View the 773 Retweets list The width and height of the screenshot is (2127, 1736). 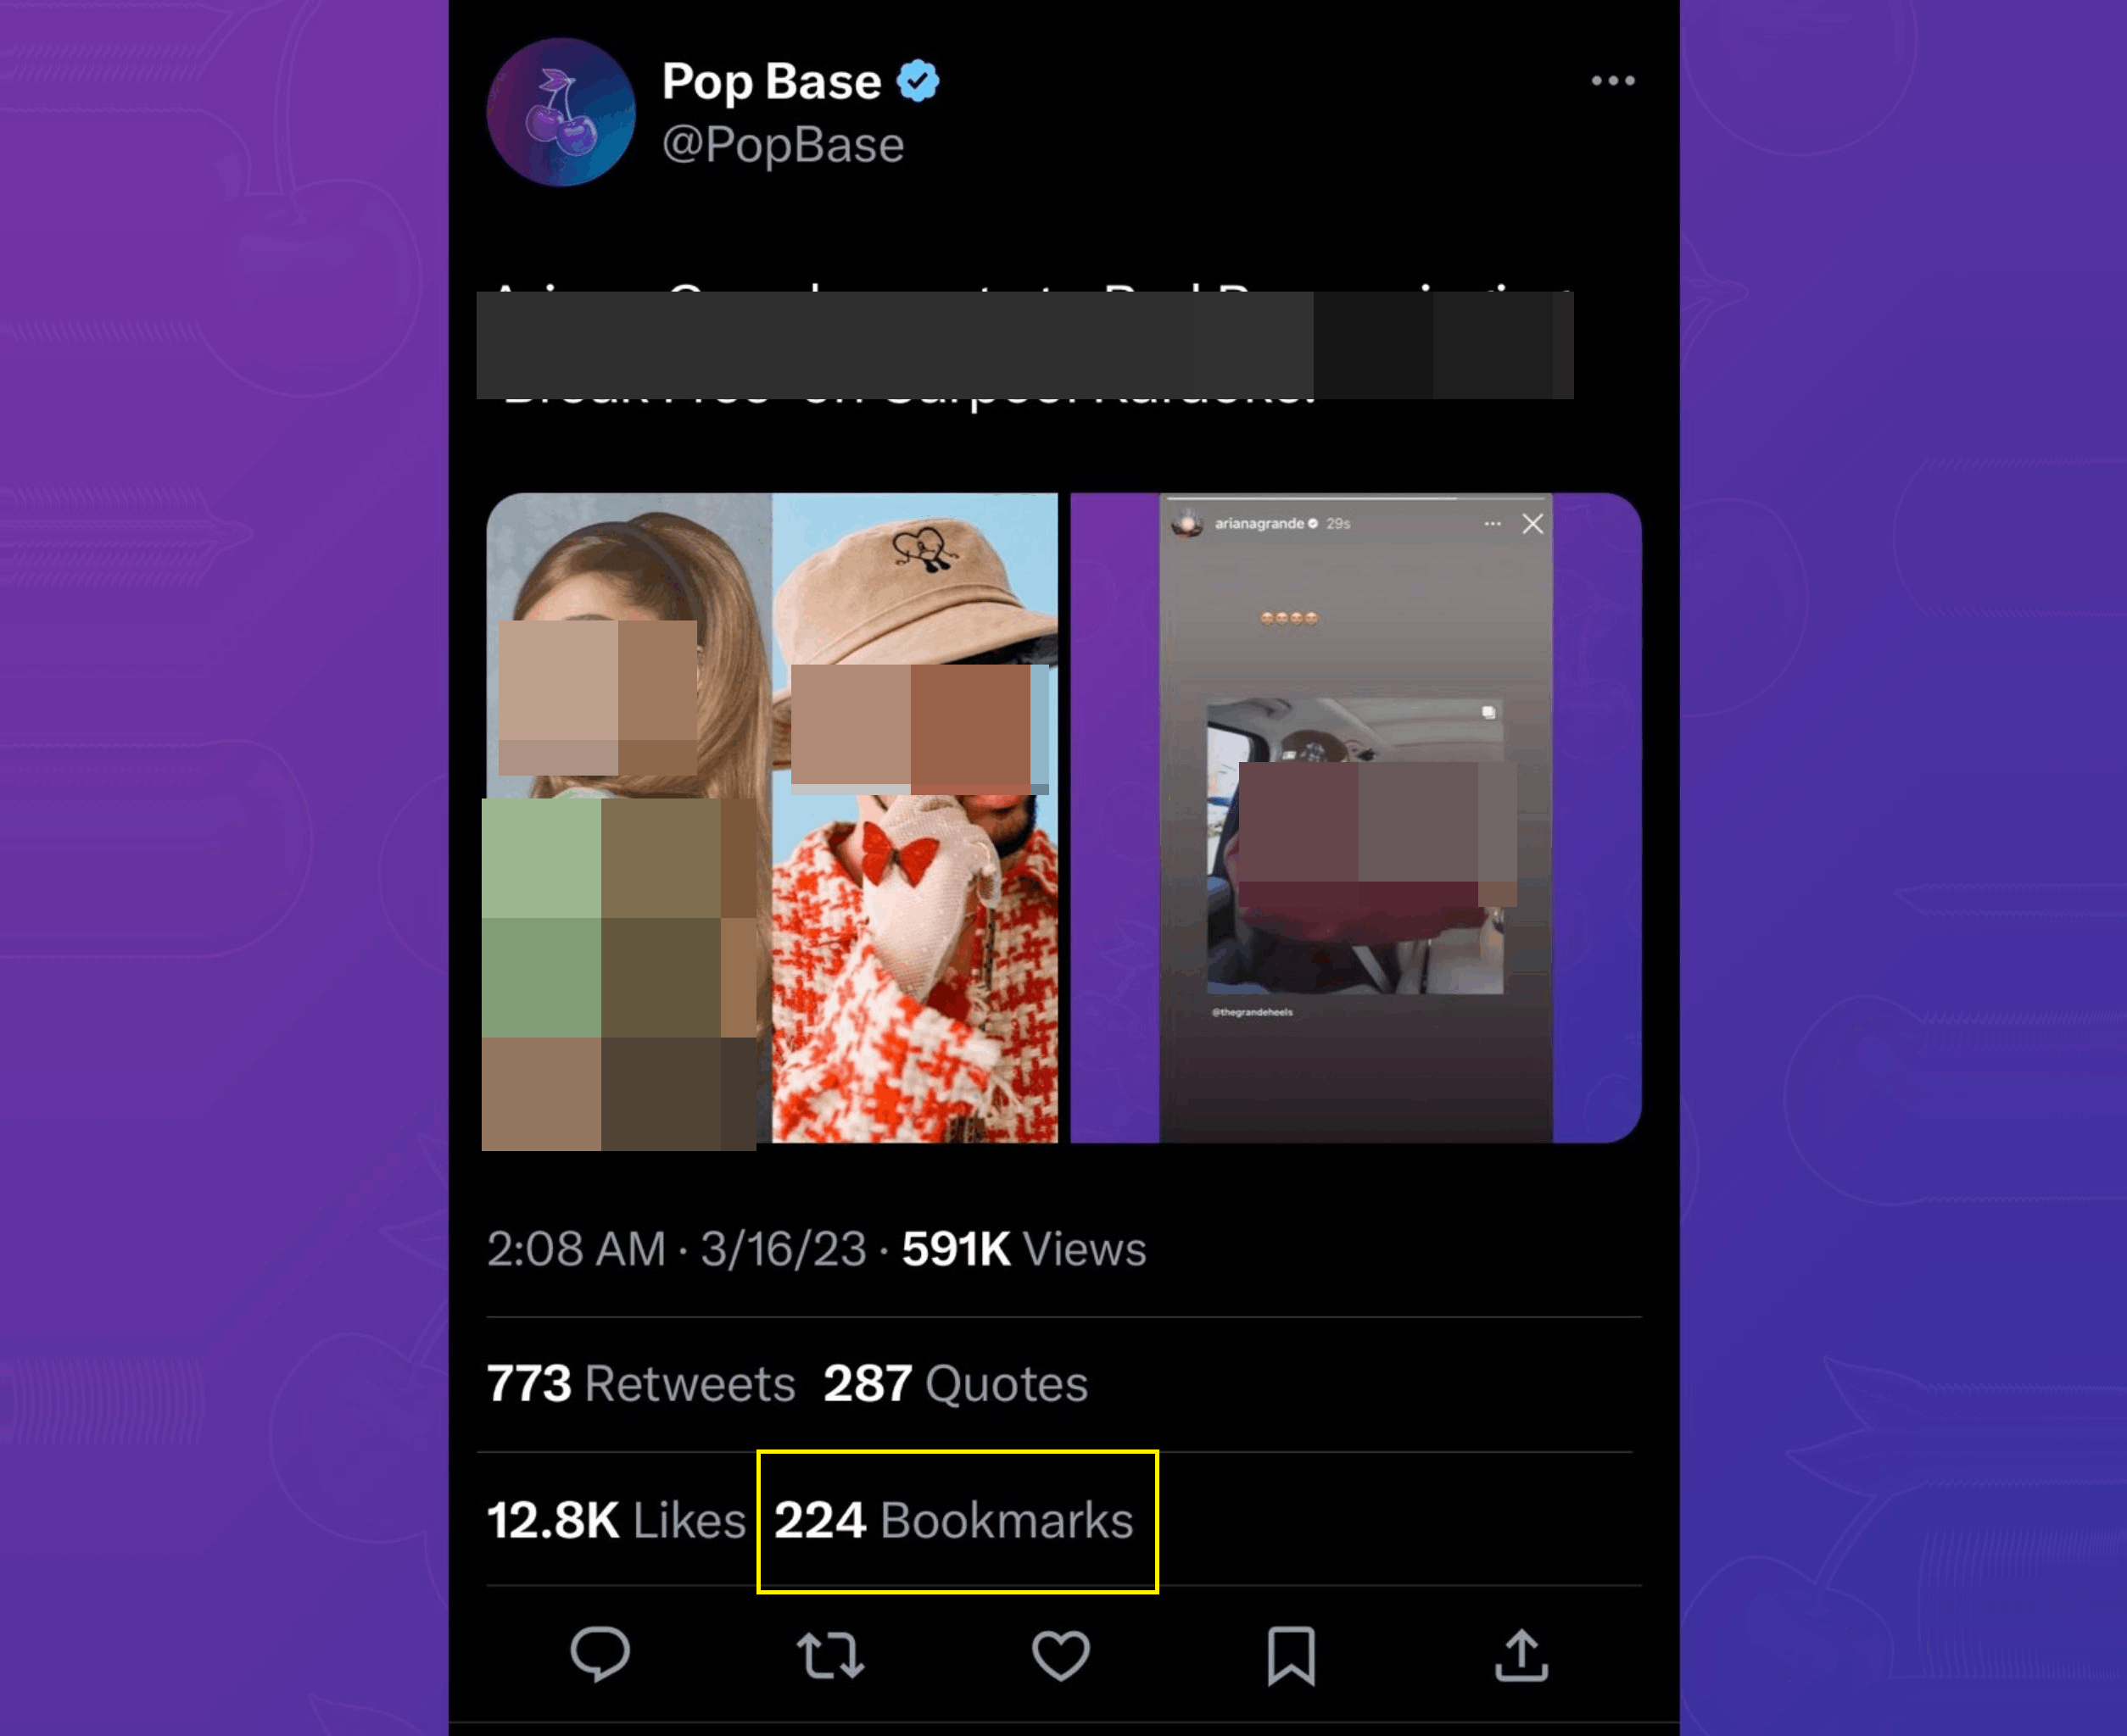(x=641, y=1384)
